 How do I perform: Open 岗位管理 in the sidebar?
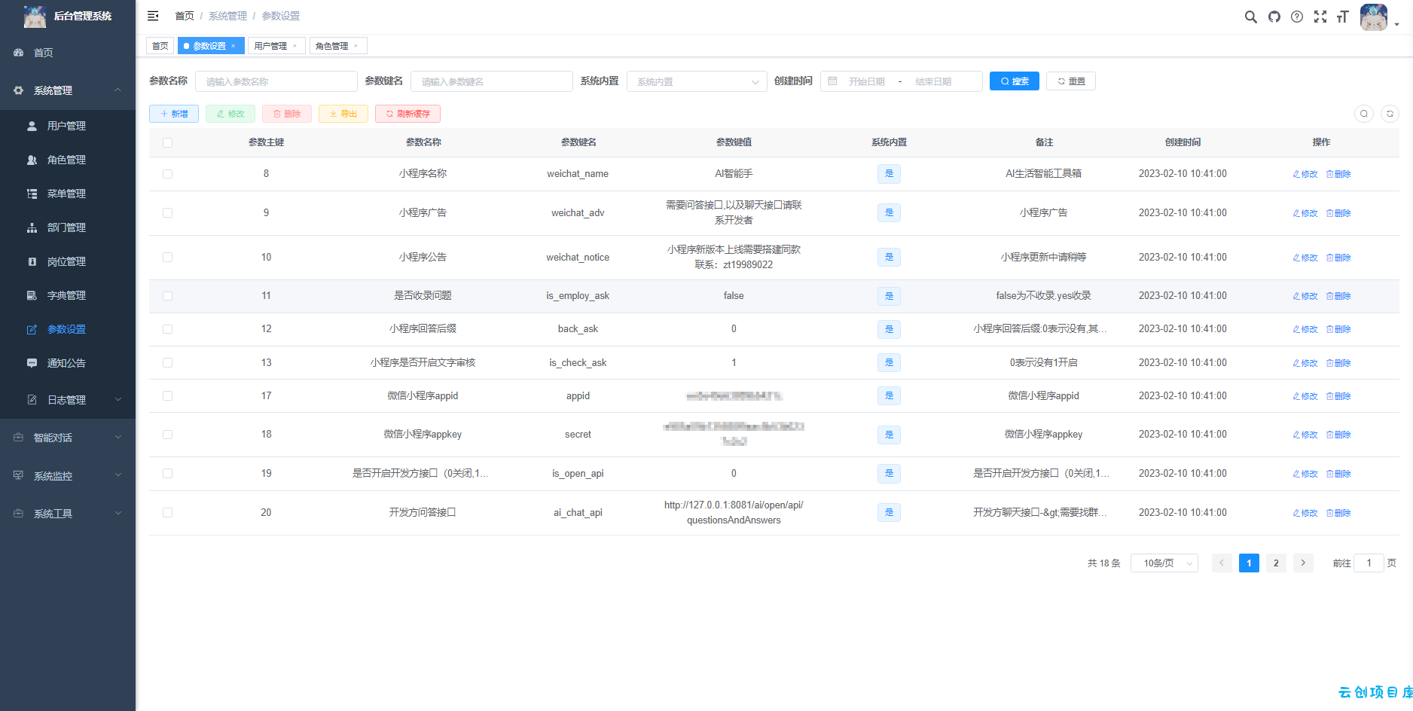coord(68,261)
